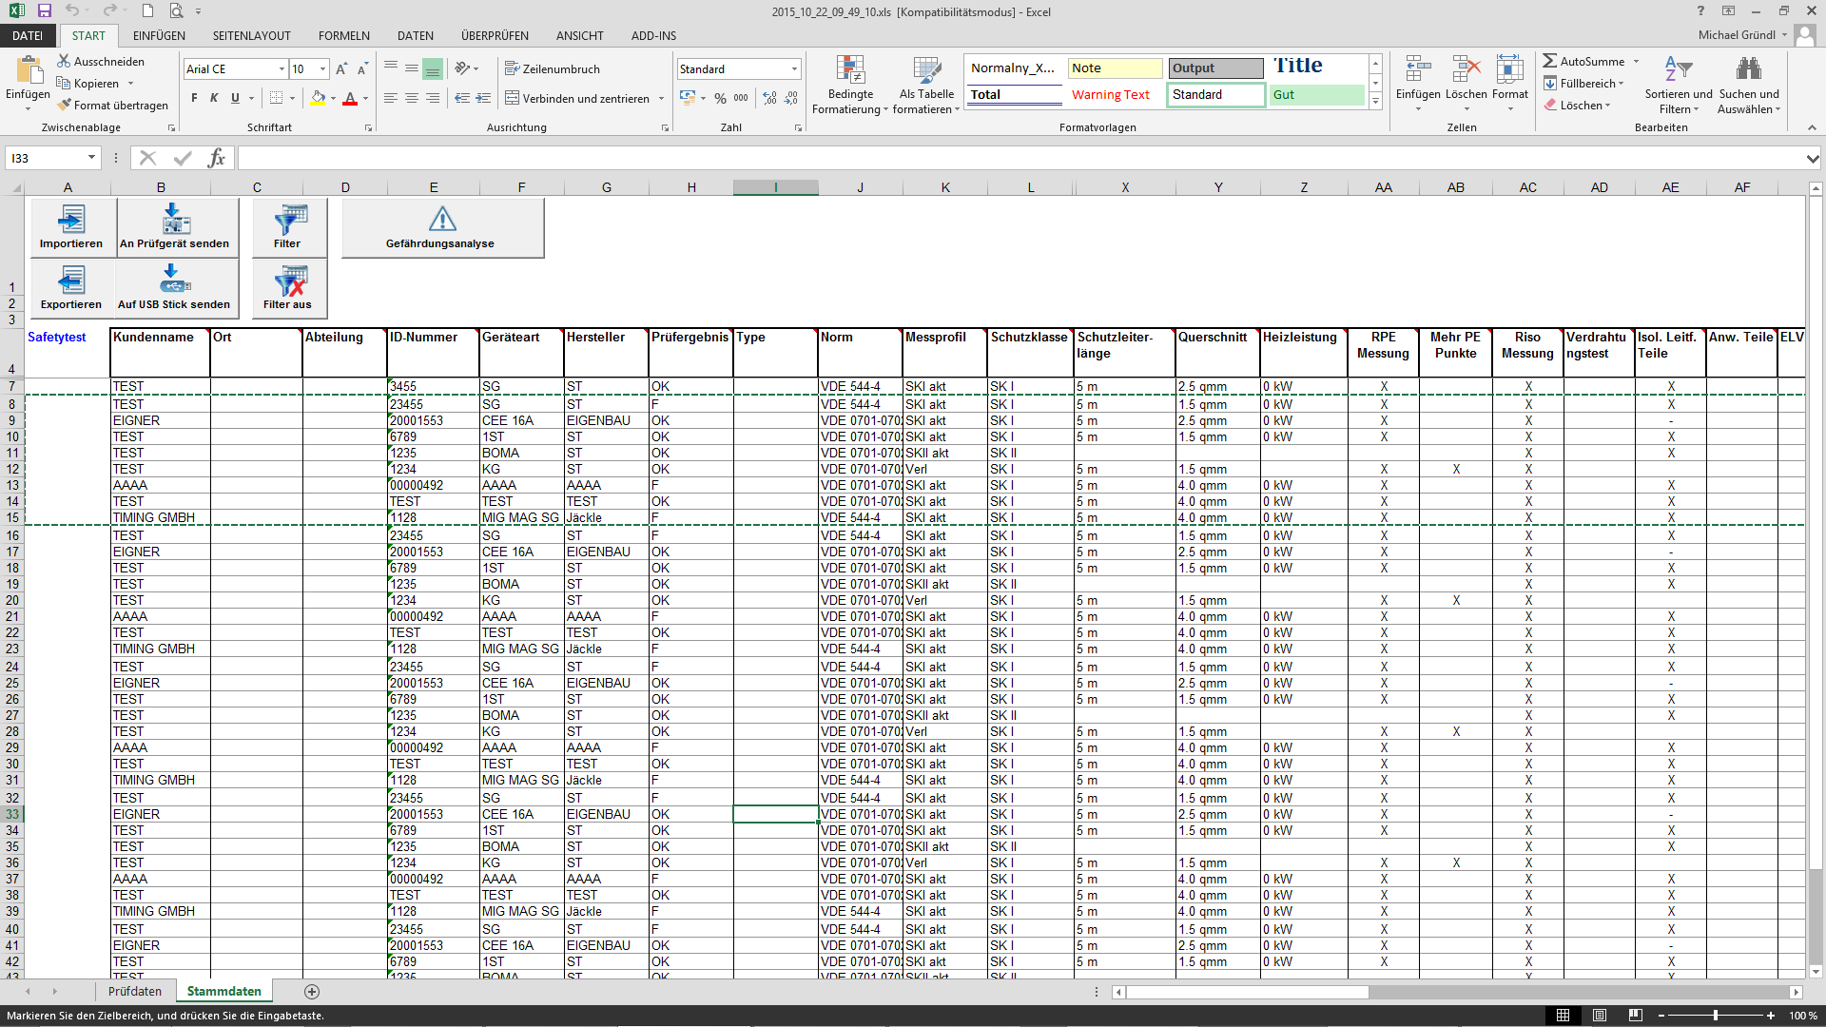Image resolution: width=1826 pixels, height=1027 pixels.
Task: Toggle bold formatting F button
Action: point(195,98)
